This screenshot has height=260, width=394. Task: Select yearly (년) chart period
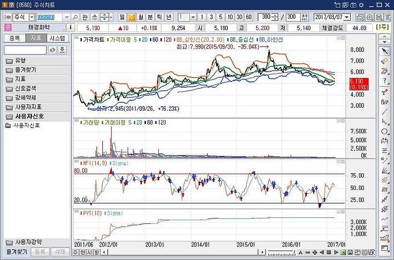pos(169,17)
